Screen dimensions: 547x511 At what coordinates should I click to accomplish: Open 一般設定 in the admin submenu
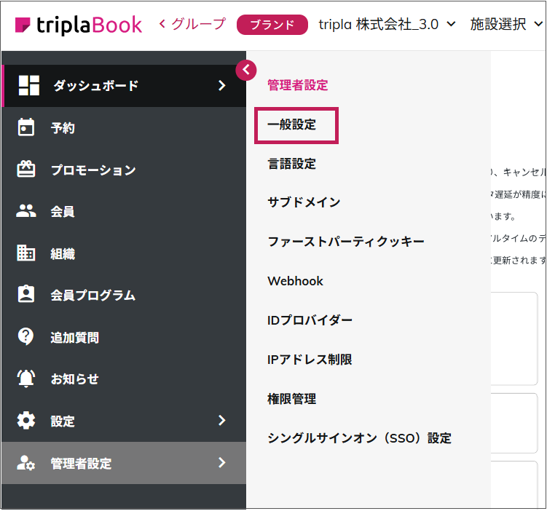(x=292, y=125)
